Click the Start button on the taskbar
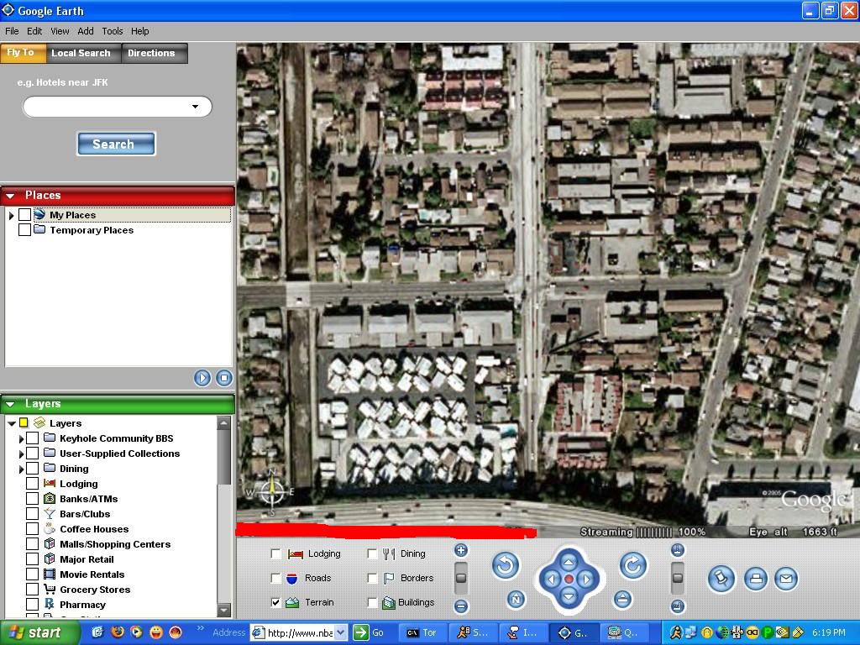 (x=34, y=632)
